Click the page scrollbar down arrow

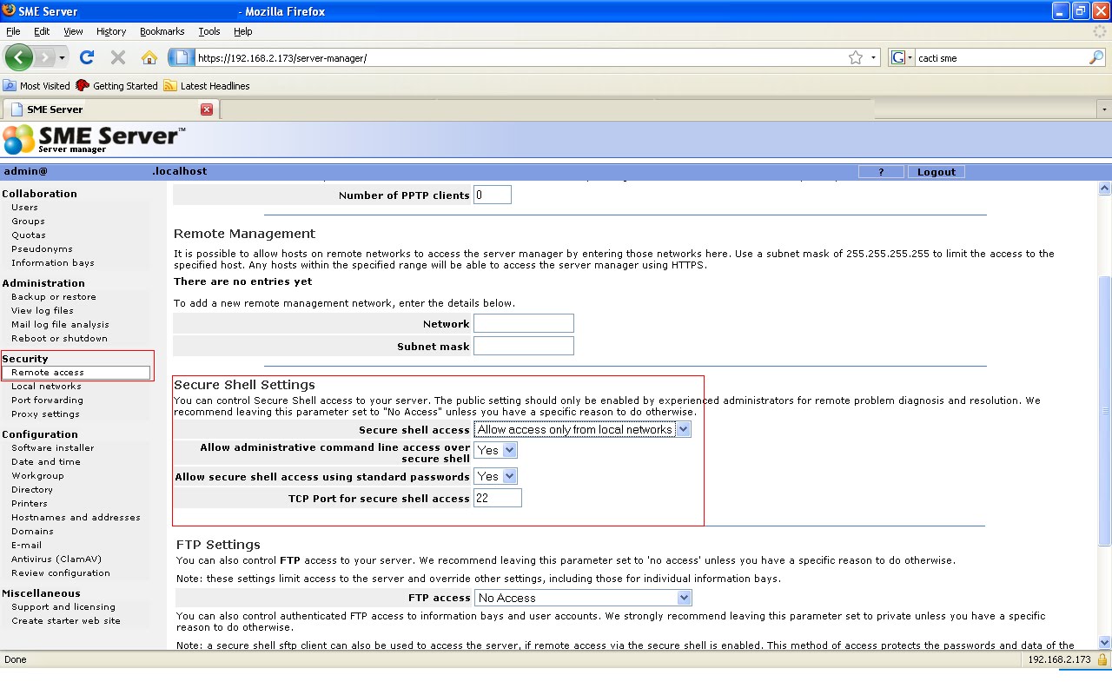click(x=1104, y=642)
